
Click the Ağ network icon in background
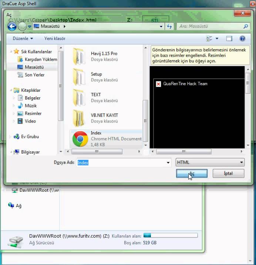tap(11, 205)
